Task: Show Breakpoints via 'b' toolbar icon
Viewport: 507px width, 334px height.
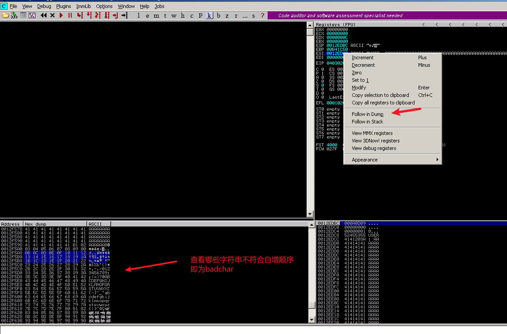Action: coord(218,15)
